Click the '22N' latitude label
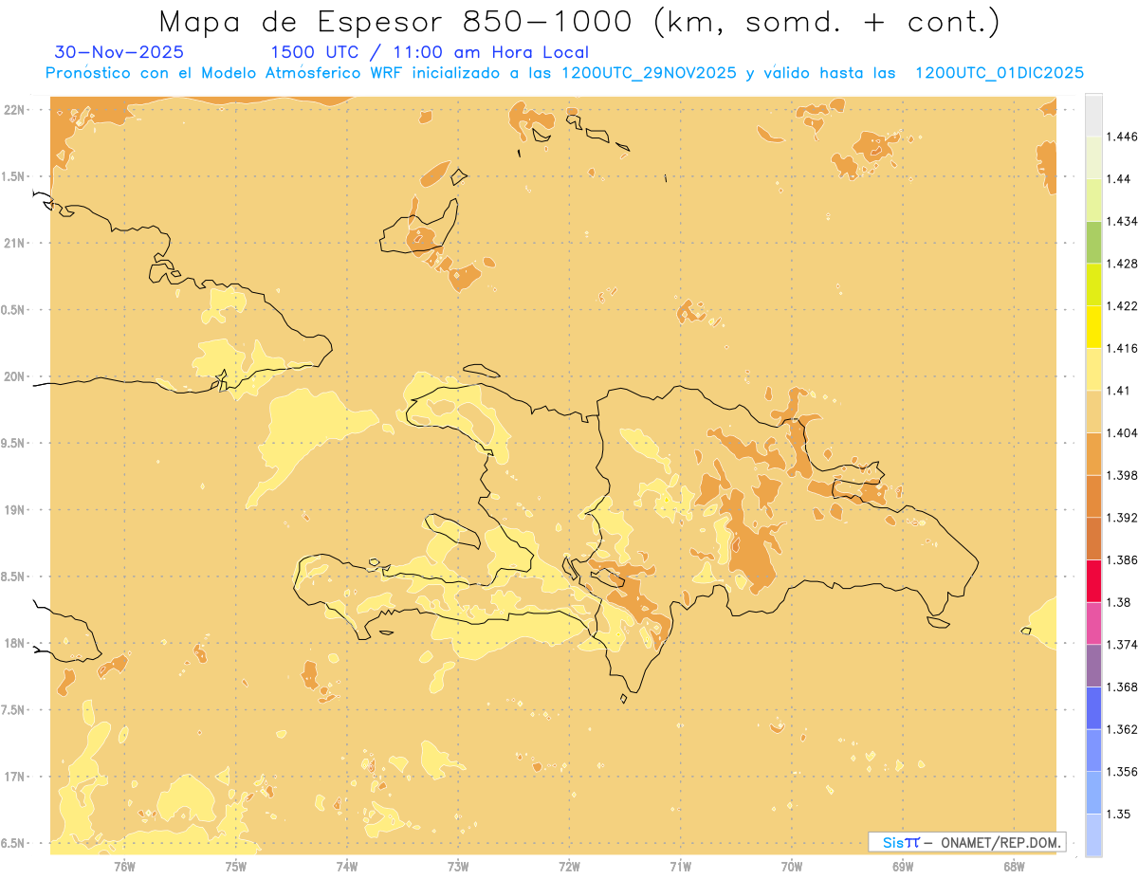The image size is (1138, 879). pyautogui.click(x=14, y=109)
